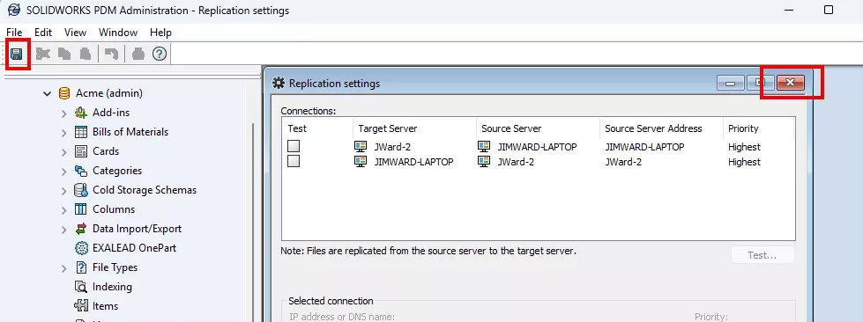Open the Window menu

(x=118, y=33)
